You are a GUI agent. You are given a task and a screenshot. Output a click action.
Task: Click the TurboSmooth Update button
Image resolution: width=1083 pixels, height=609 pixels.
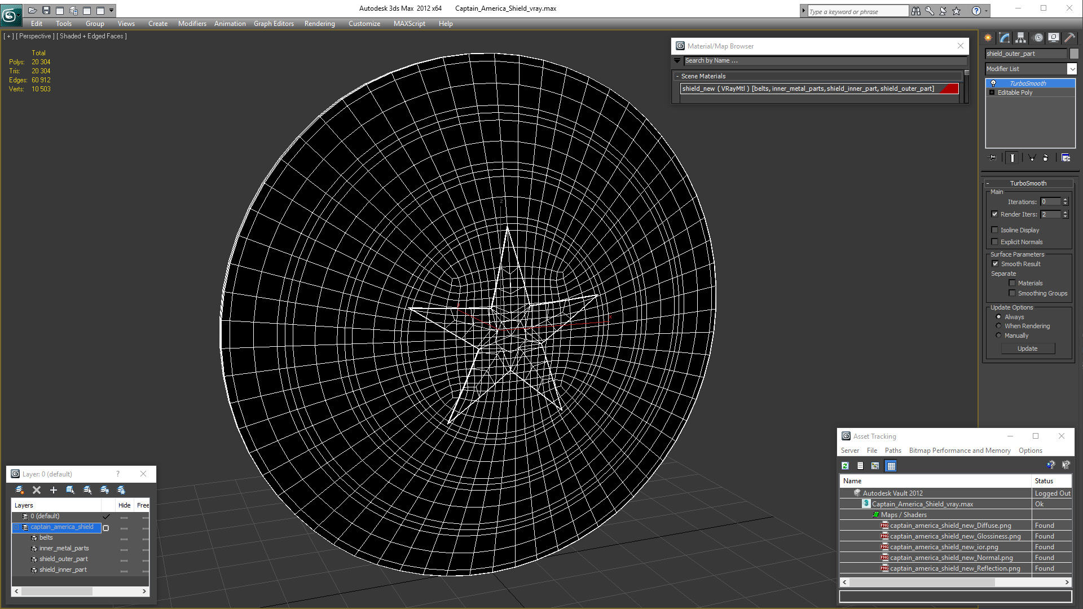(x=1028, y=348)
